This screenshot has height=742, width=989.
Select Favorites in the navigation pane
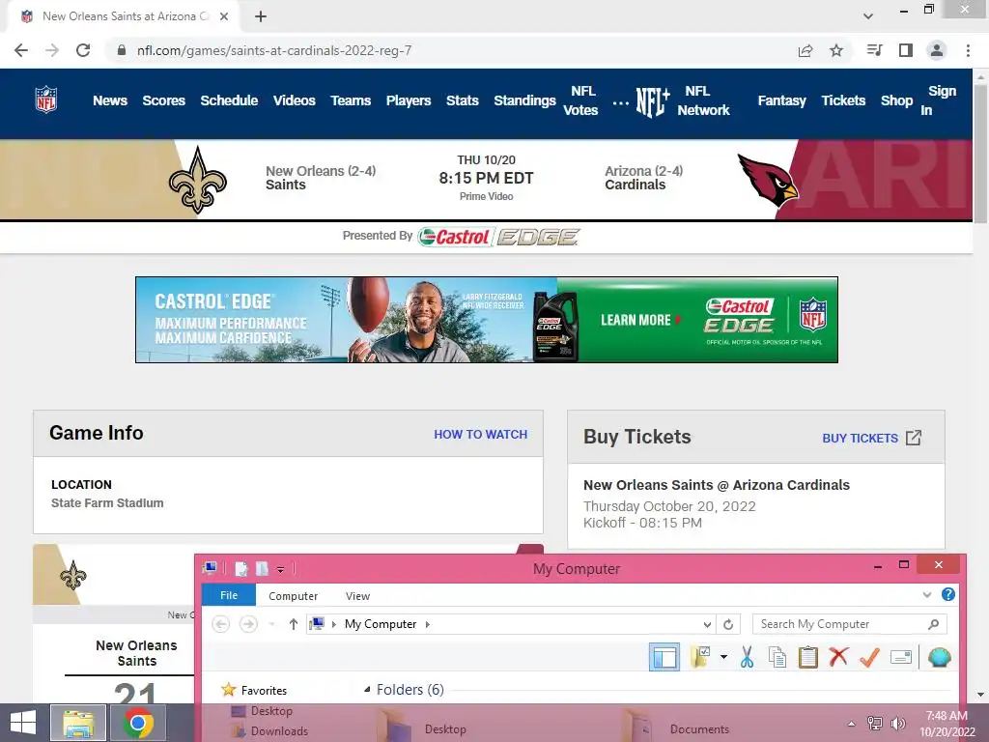[x=264, y=690]
